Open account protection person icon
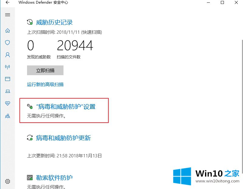 click(x=8, y=55)
